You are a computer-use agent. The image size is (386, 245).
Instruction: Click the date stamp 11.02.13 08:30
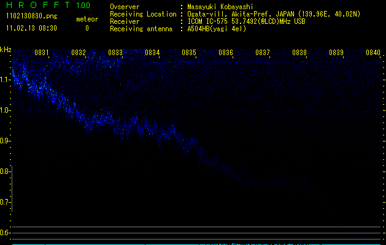pos(31,28)
